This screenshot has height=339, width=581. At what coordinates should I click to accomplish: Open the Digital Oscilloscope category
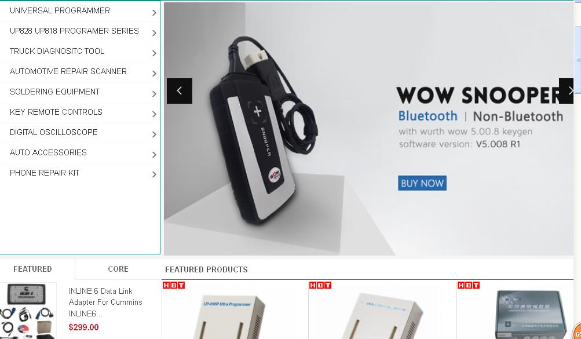point(54,132)
